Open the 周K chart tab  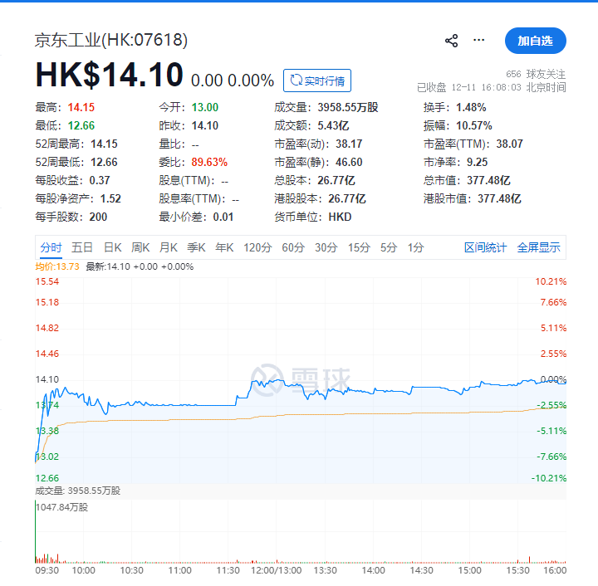click(140, 247)
